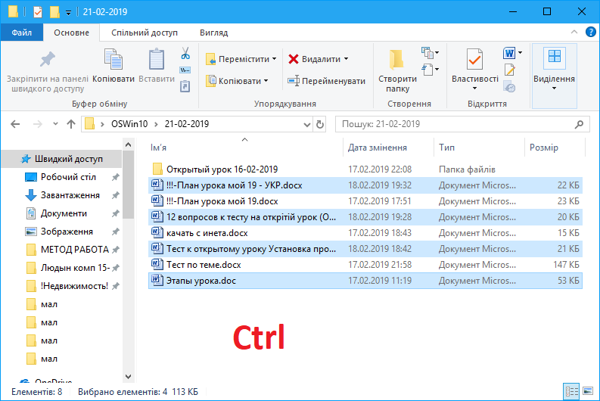Screen dimensions: 600x401
Task: Click the blue Help question icon
Action: (590, 32)
